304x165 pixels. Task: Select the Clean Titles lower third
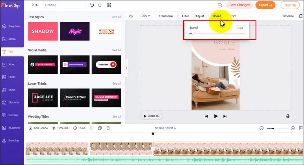75,98
